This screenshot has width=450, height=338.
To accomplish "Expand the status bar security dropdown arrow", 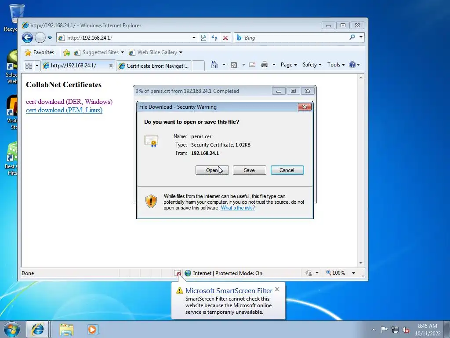I will 317,273.
